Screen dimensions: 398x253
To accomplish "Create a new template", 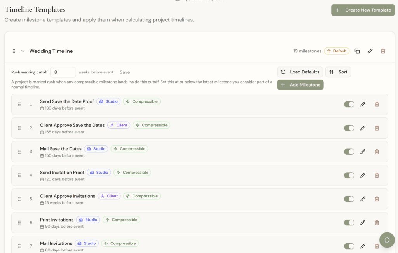I will pos(363,10).
